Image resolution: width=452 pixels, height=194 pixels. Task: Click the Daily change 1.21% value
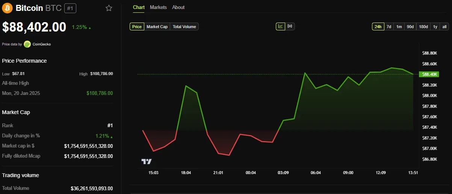(102, 136)
